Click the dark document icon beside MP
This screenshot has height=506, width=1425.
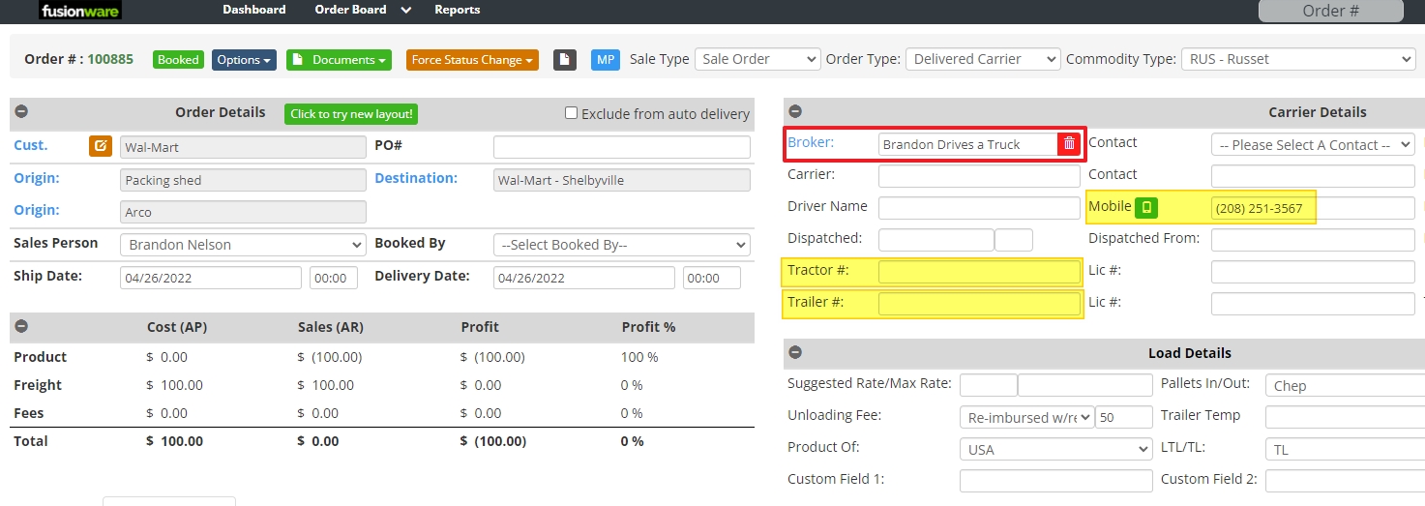565,60
